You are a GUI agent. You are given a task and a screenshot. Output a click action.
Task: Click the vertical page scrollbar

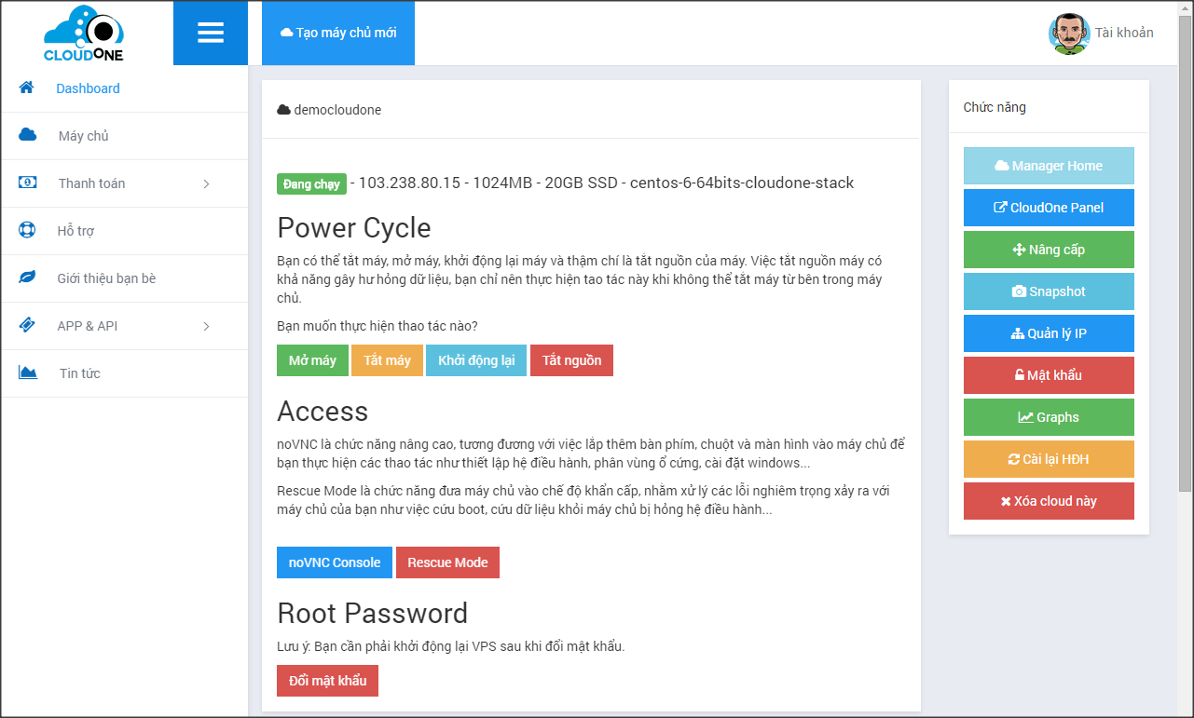tap(1185, 279)
